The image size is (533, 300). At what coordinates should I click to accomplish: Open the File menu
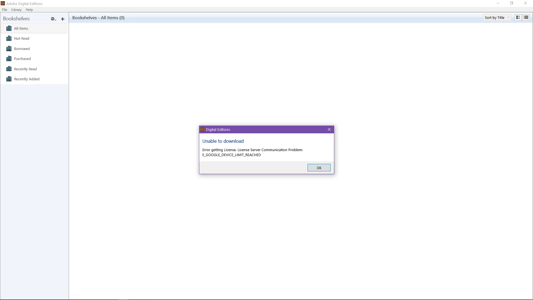click(5, 10)
